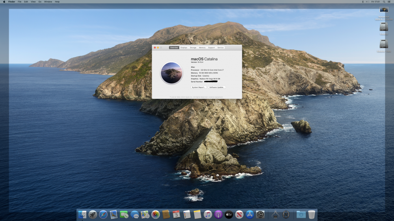Switch to the Storage tab
The image size is (394, 221).
[x=193, y=47]
